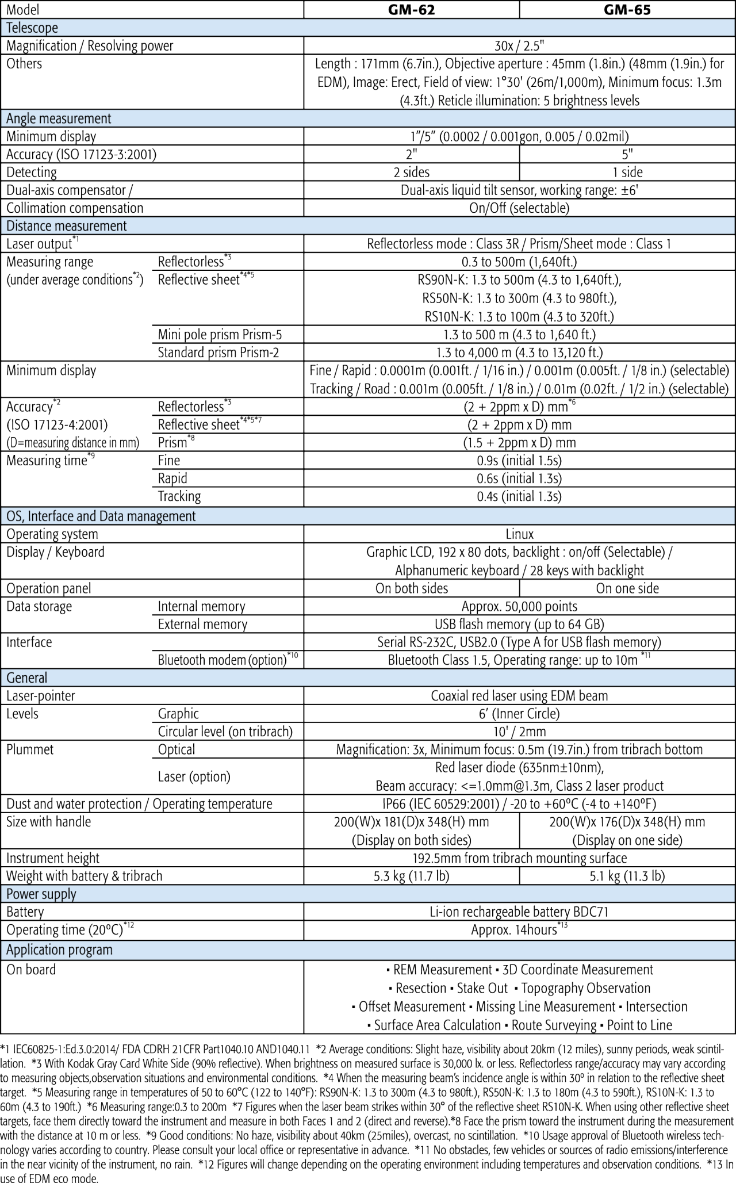Image resolution: width=736 pixels, height=1183 pixels.
Task: Click the Standard prism Prism-2 label
Action: tap(218, 353)
